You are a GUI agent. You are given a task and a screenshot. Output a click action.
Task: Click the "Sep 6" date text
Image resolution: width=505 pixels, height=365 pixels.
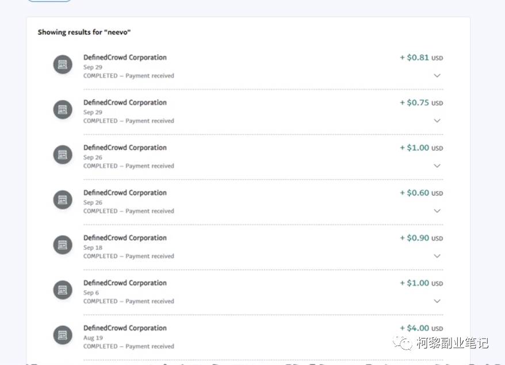pyautogui.click(x=91, y=293)
